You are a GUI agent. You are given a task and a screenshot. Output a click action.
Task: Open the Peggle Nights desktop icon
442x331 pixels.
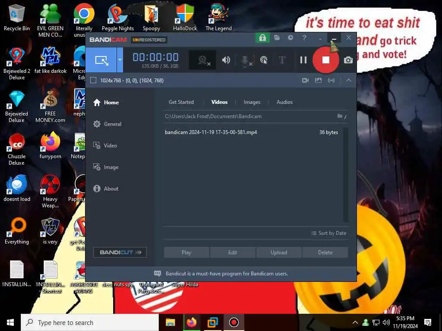point(117,18)
